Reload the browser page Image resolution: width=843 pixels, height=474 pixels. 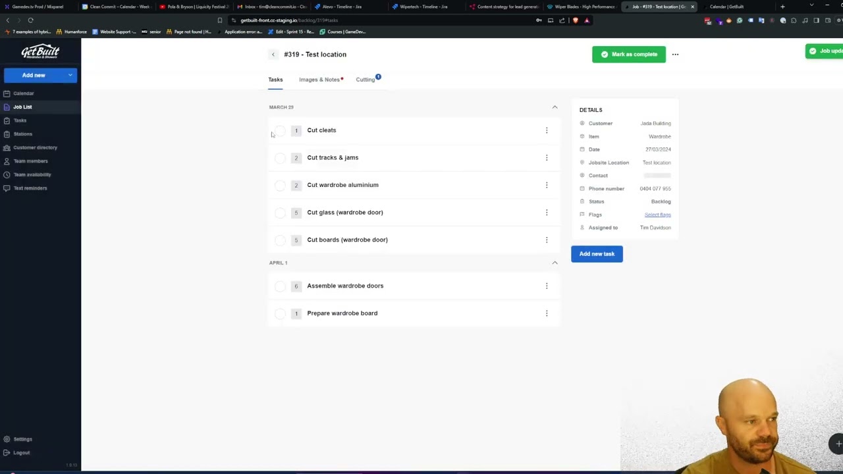[x=30, y=20]
